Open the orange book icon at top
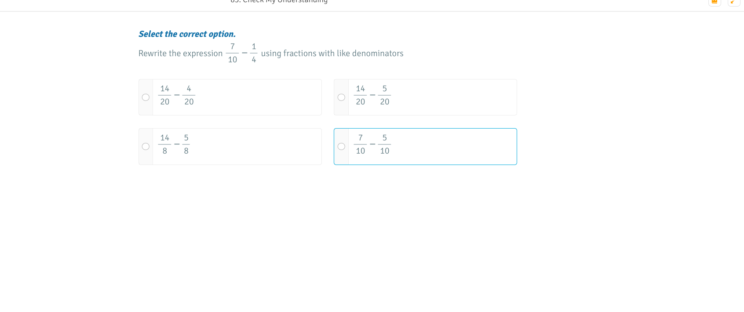Screen dimensions: 744x312 click(715, 2)
